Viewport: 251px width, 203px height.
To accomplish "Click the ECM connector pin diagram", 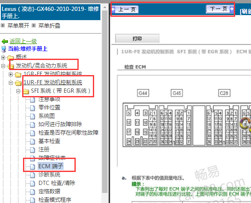I will (187, 125).
